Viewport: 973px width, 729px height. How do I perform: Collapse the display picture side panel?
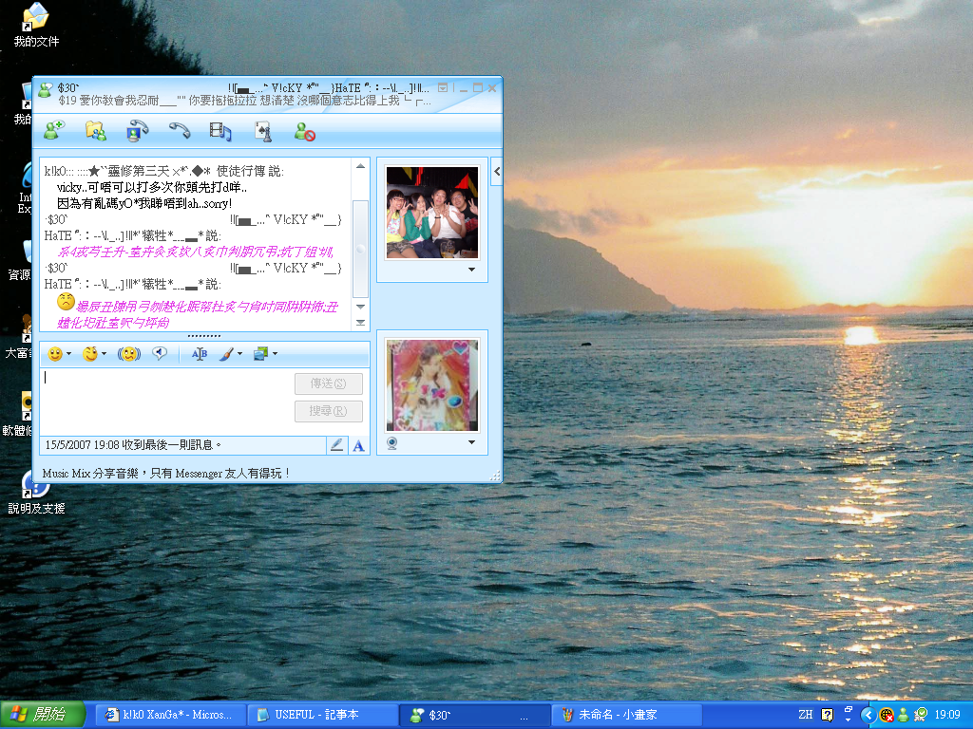[x=496, y=172]
